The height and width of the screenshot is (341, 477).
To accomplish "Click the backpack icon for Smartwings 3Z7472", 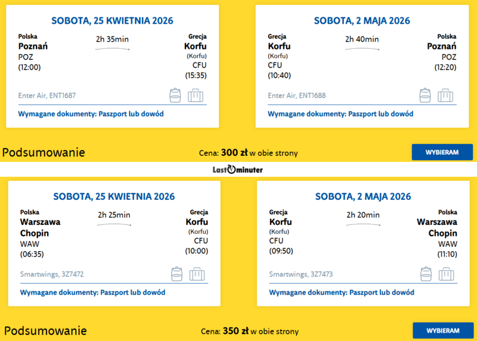I will pos(176,274).
